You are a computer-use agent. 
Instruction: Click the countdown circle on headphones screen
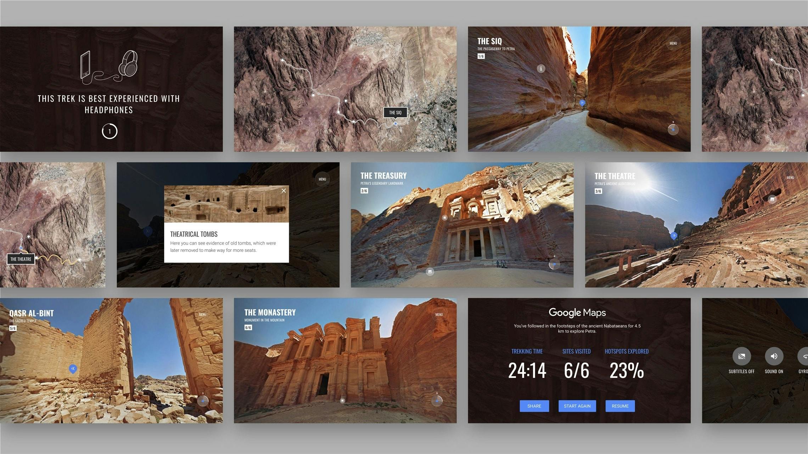(x=110, y=131)
